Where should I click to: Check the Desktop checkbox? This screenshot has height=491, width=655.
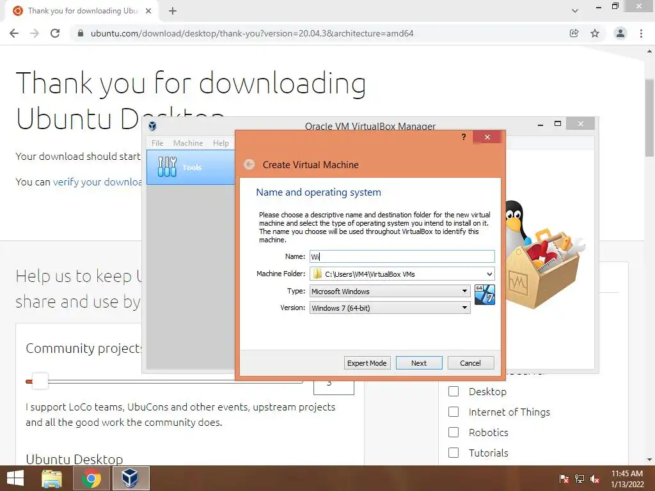[454, 391]
